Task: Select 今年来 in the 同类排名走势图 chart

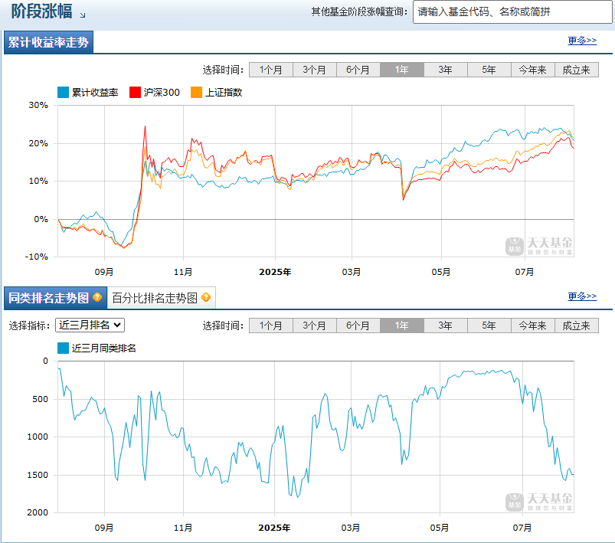Action: [532, 325]
